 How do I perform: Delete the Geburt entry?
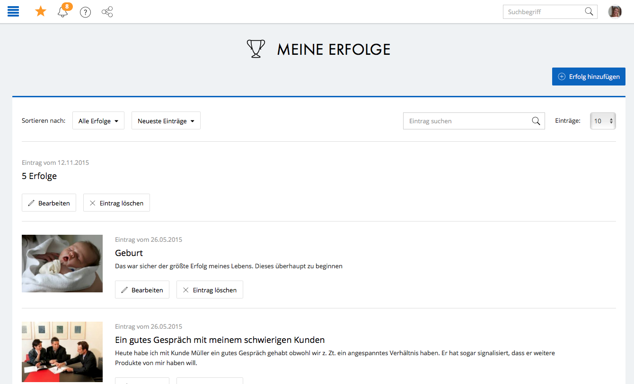[210, 290]
